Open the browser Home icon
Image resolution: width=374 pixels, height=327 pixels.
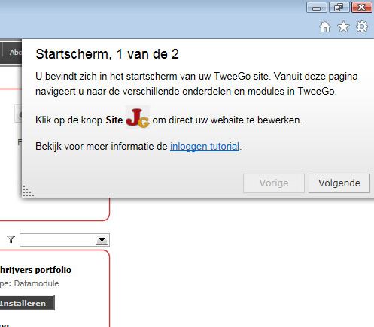pos(325,27)
